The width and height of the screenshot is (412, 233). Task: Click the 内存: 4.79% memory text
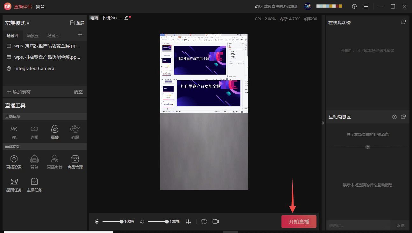click(290, 19)
